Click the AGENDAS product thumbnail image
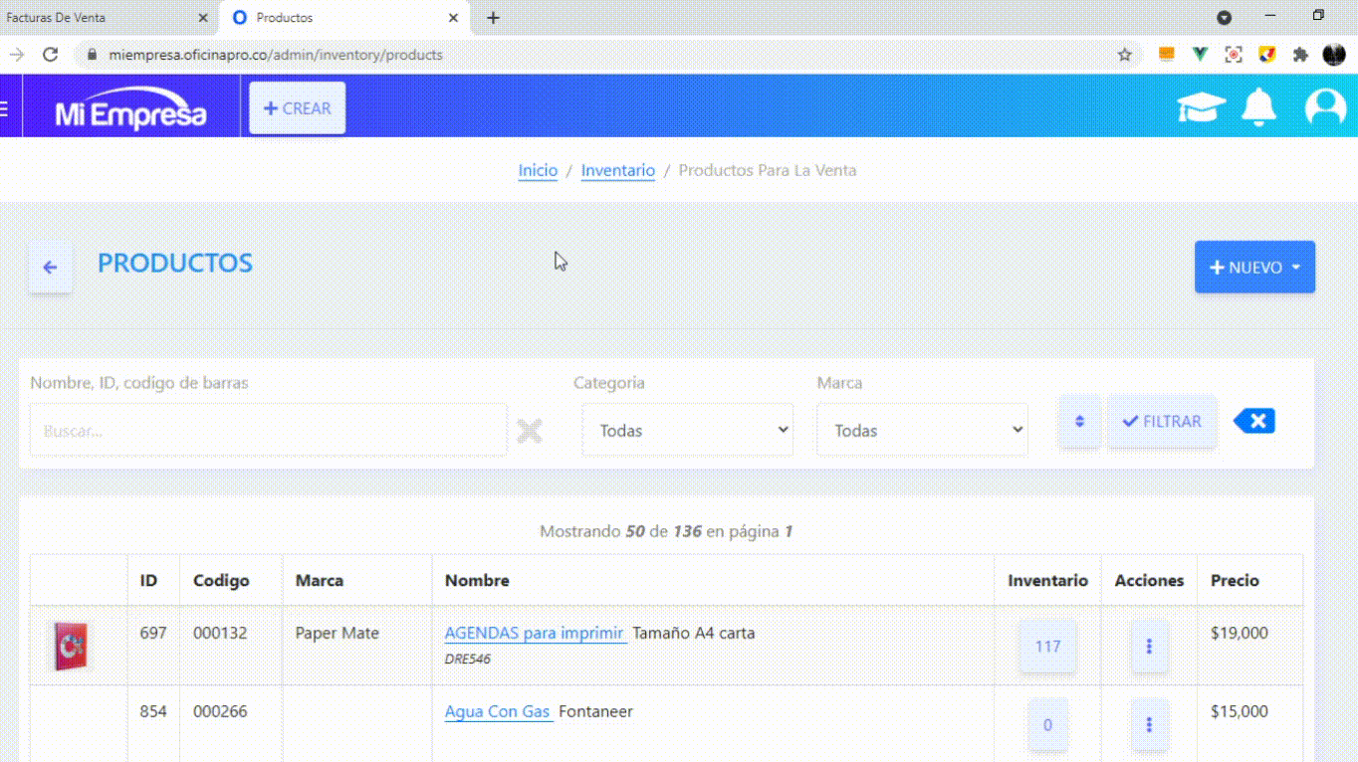Viewport: 1358px width, 762px height. 71,647
